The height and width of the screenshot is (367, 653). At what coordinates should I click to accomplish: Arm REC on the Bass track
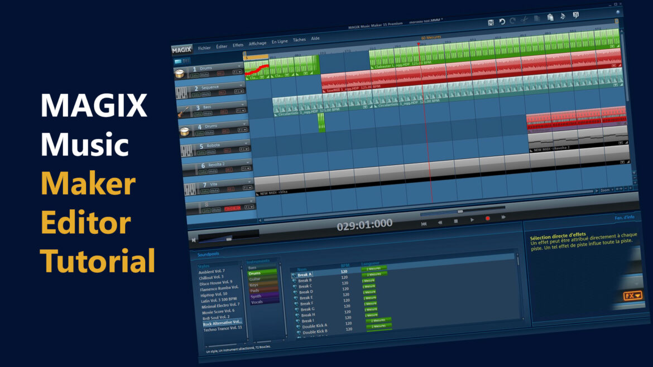pyautogui.click(x=224, y=112)
